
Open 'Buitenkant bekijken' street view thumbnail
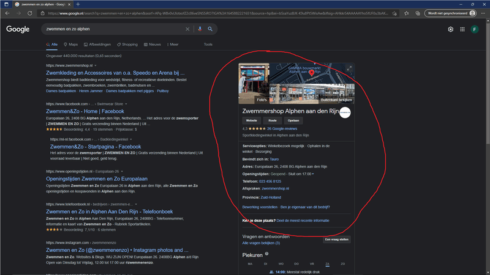click(x=312, y=94)
